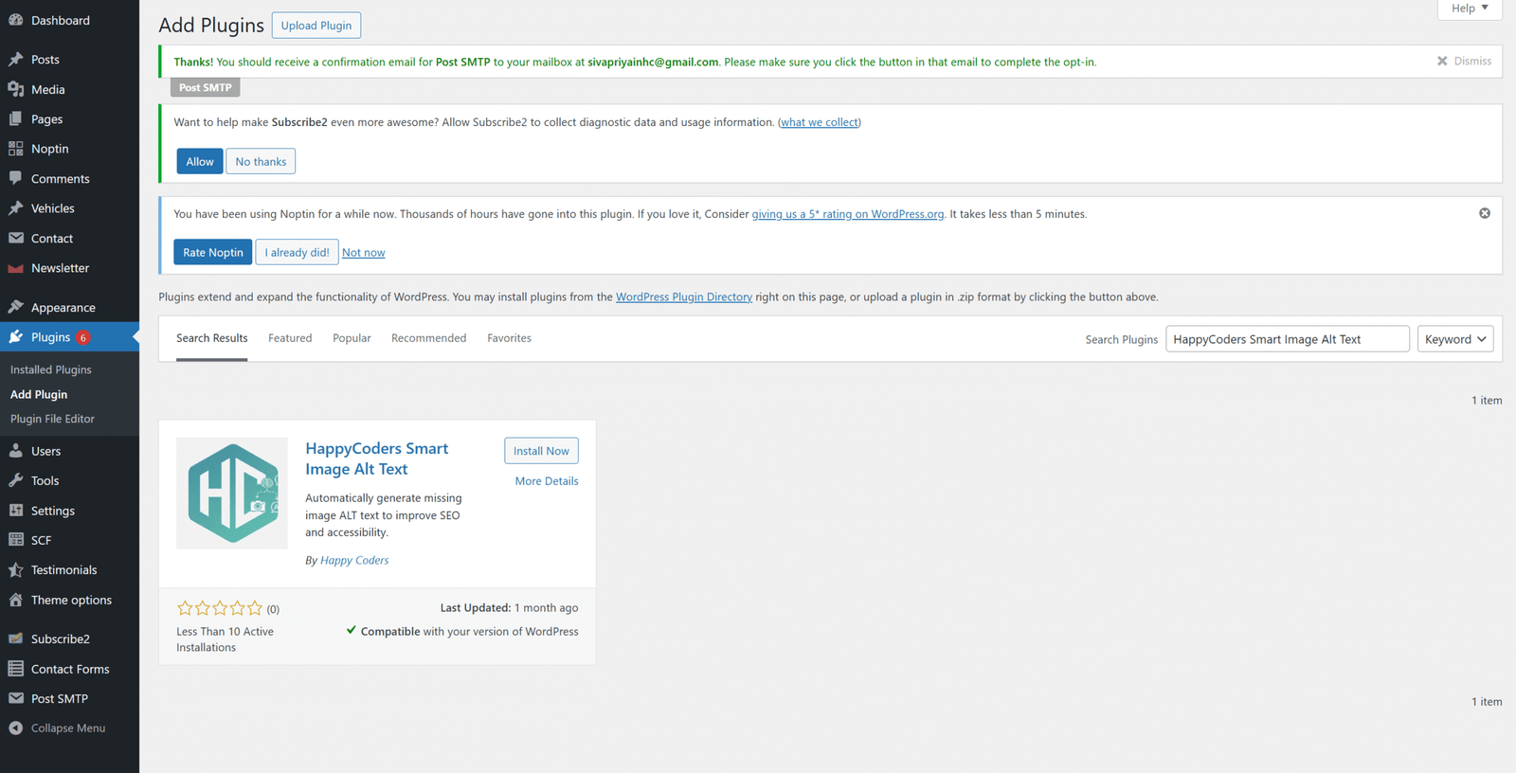Open the HappyCoders plugin logo thumbnail
1516x773 pixels.
[x=232, y=494]
